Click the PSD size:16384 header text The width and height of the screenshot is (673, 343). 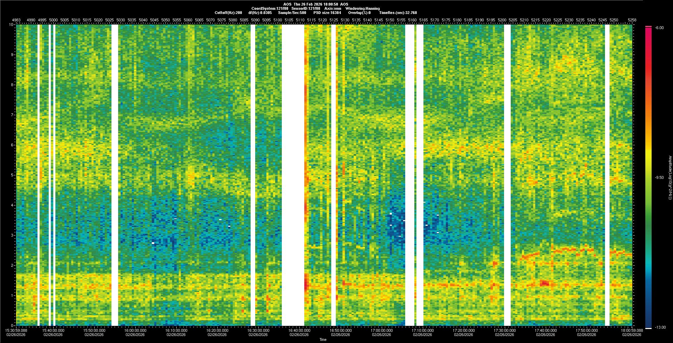coord(327,13)
